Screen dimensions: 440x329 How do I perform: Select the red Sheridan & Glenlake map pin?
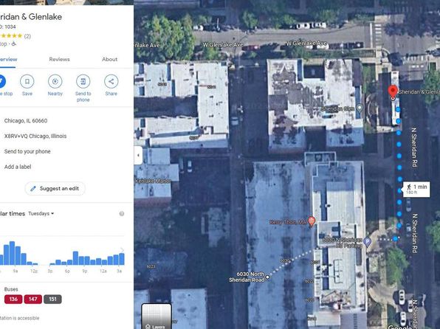tap(393, 92)
